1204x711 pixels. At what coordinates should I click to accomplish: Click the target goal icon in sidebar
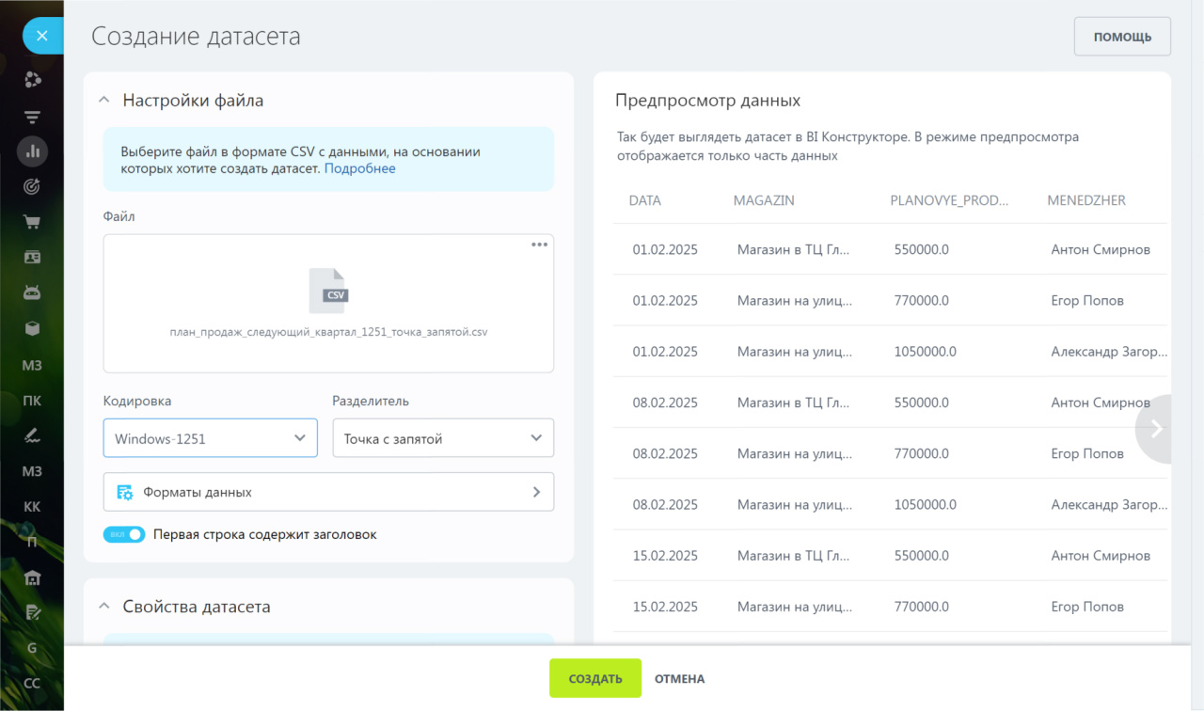click(x=32, y=186)
